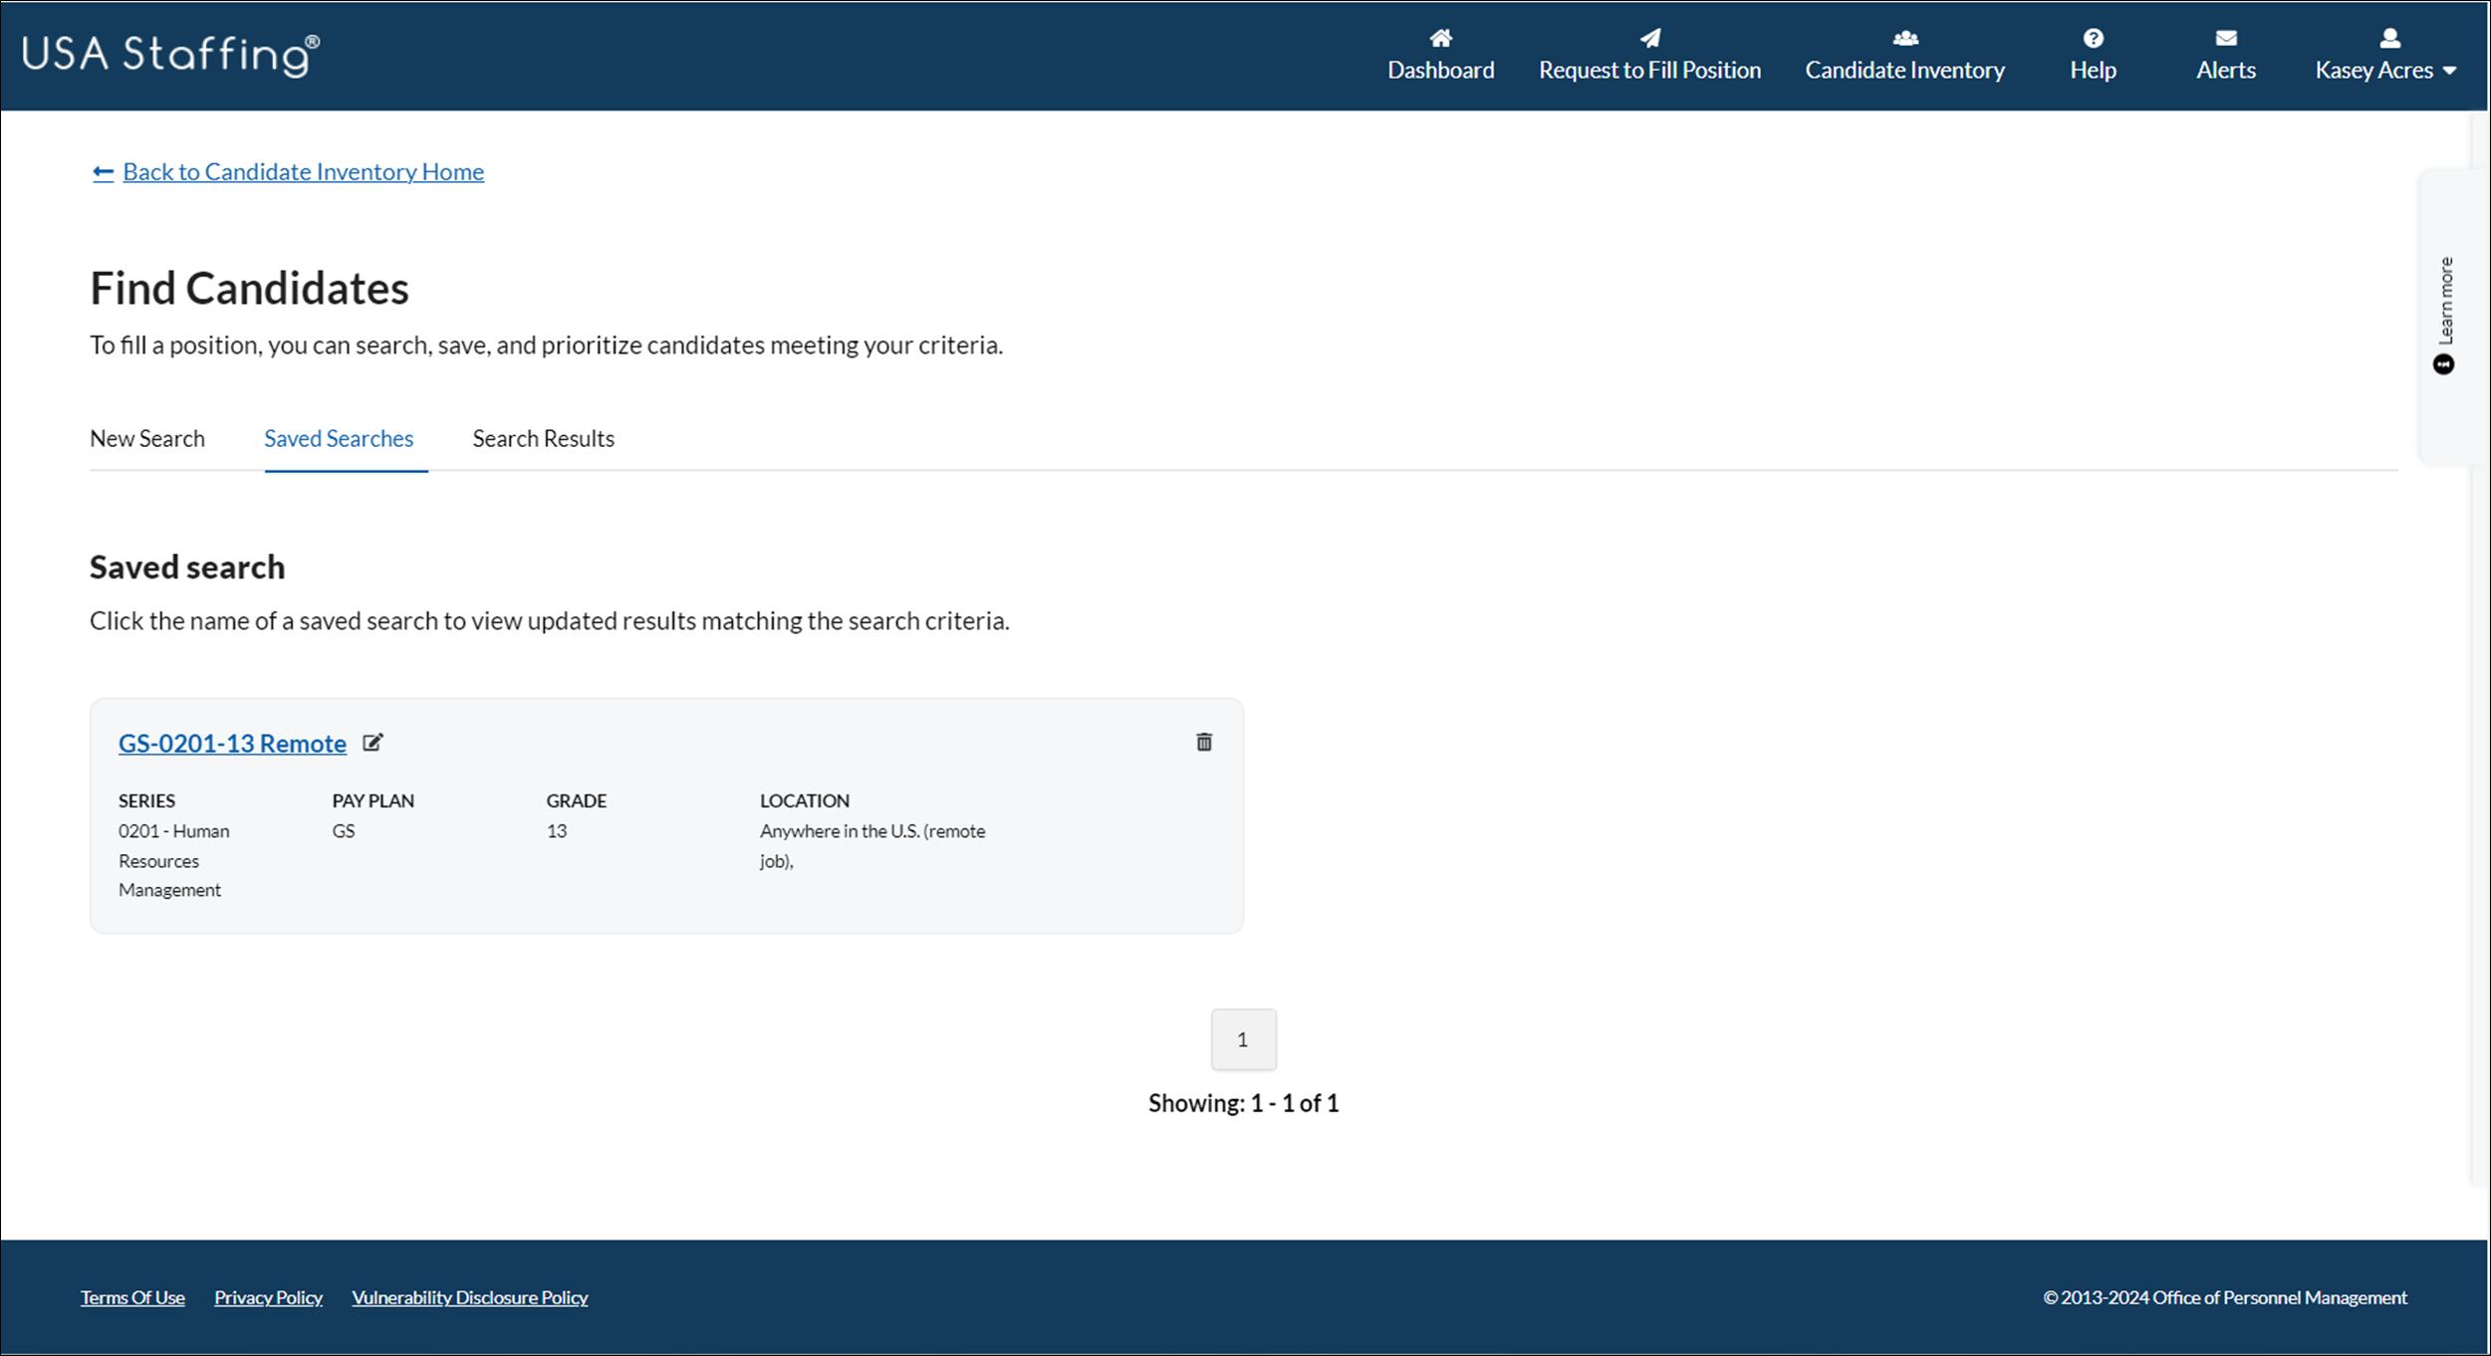Edit the GS-0201-13 Remote saved search
This screenshot has height=1356, width=2491.
click(x=374, y=742)
